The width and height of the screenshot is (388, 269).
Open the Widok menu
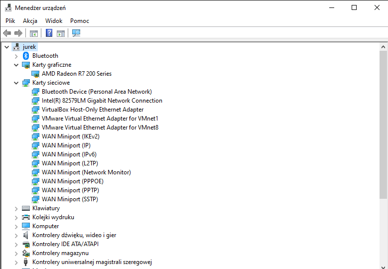point(54,21)
